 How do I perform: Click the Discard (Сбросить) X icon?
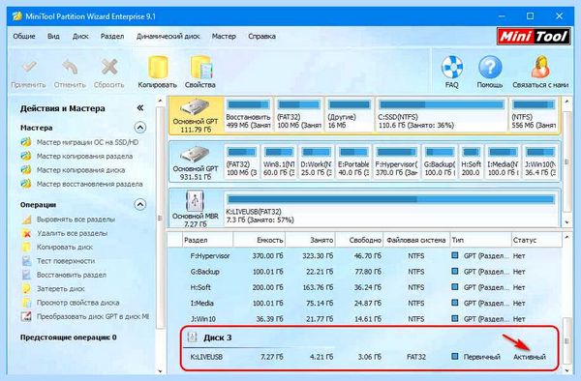[109, 68]
